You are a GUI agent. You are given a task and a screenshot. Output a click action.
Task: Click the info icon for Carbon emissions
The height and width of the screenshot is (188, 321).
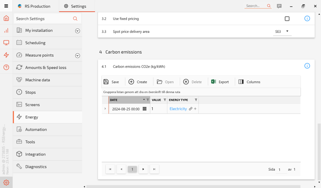(307, 66)
